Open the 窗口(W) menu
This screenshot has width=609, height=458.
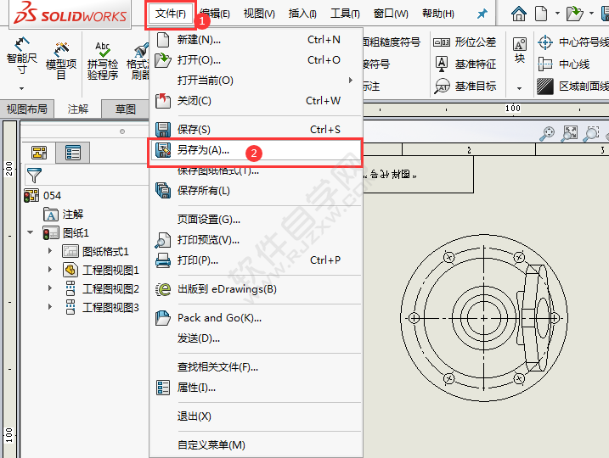click(391, 14)
